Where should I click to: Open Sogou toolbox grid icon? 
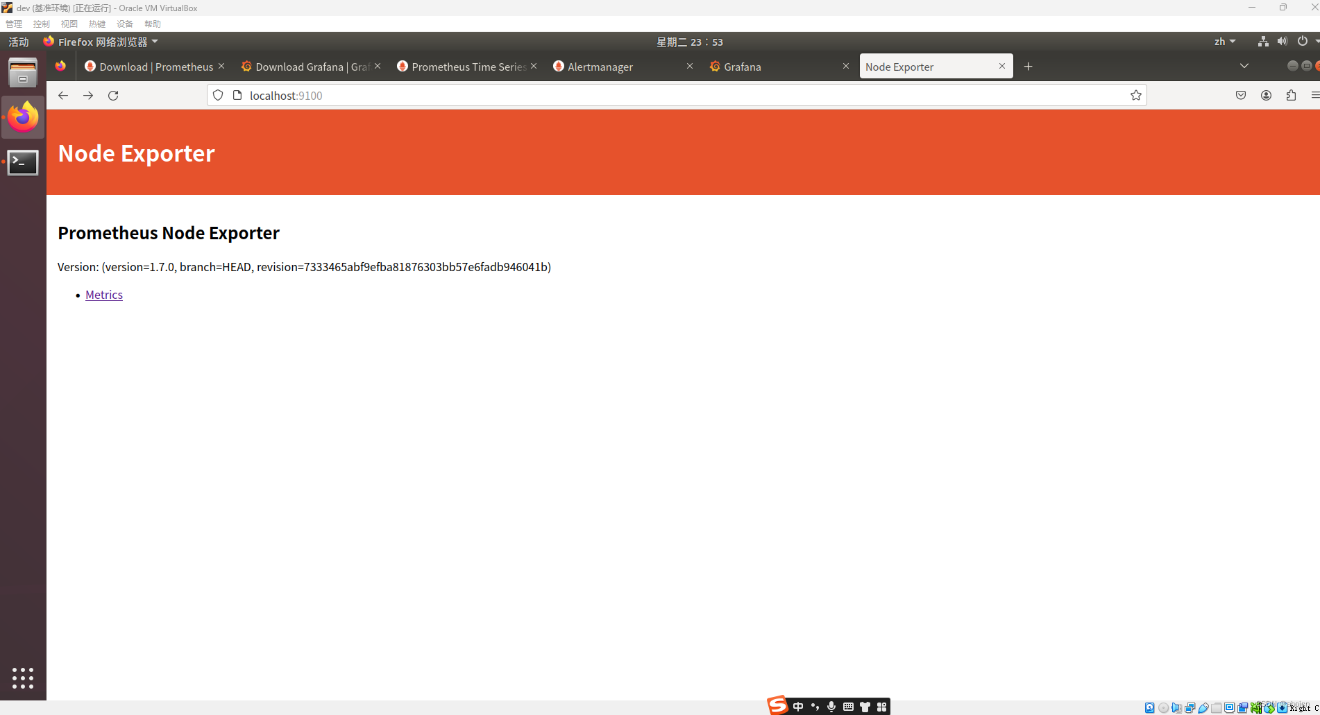click(881, 707)
